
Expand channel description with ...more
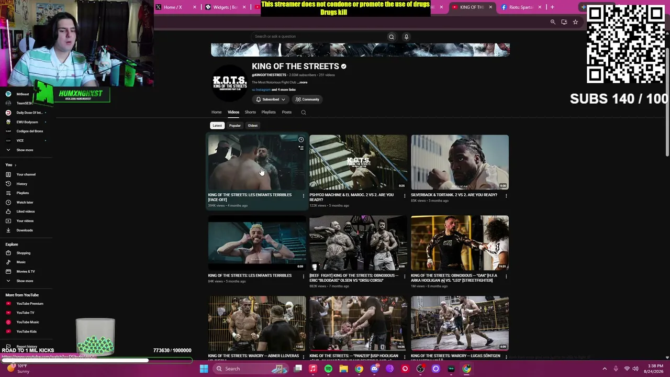tap(303, 82)
